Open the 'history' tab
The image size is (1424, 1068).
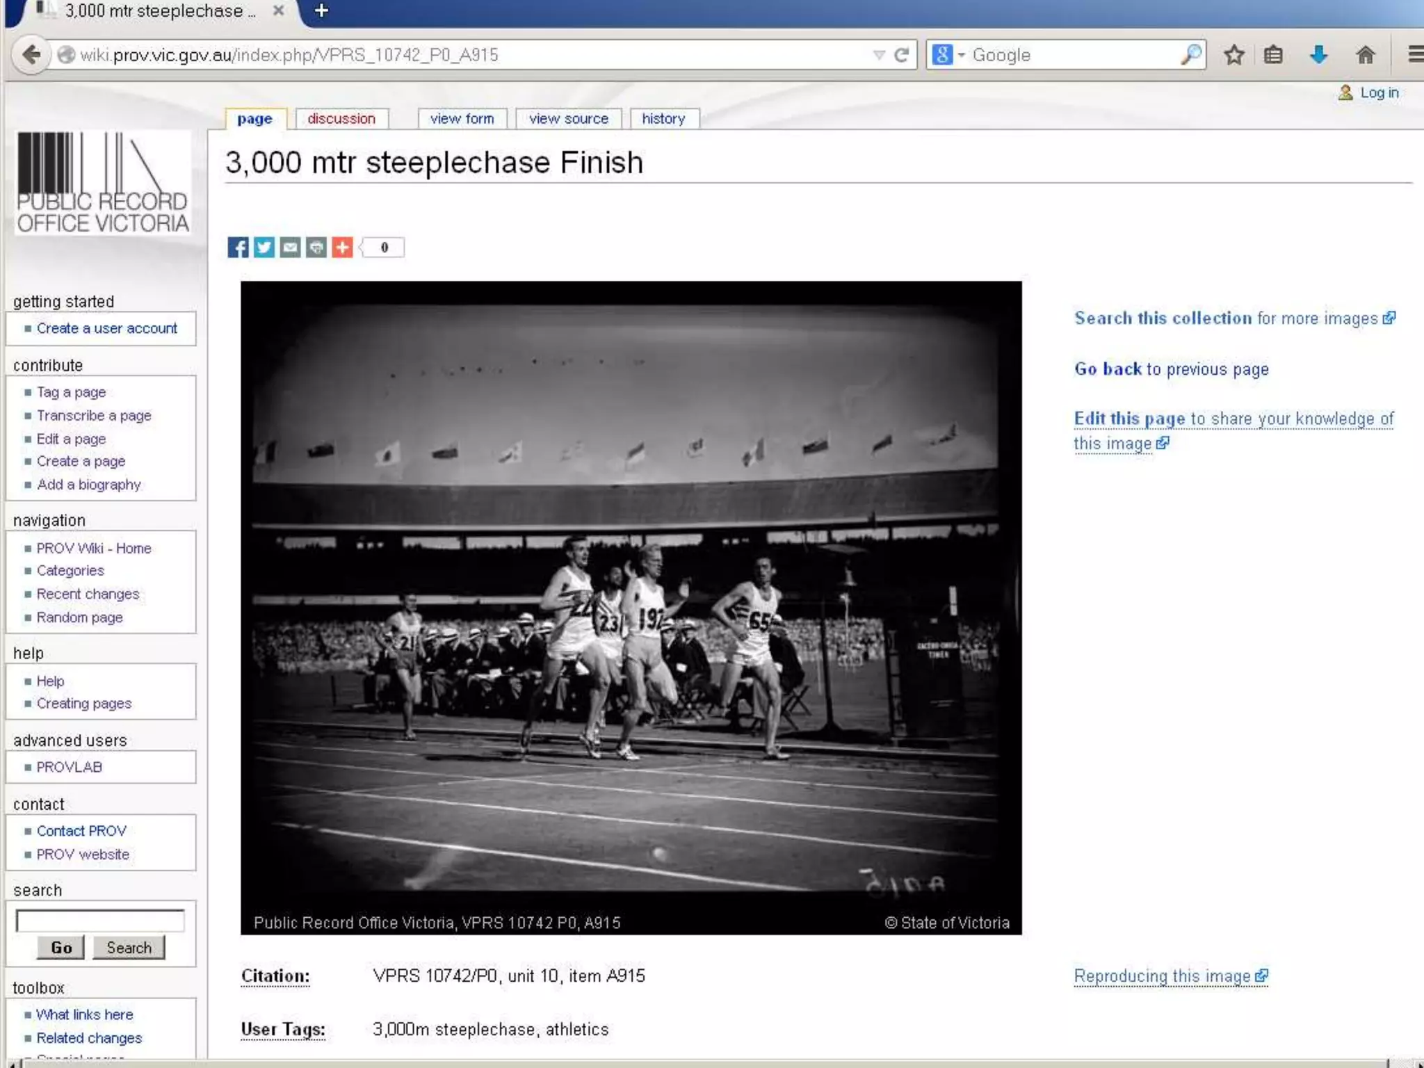coord(663,119)
